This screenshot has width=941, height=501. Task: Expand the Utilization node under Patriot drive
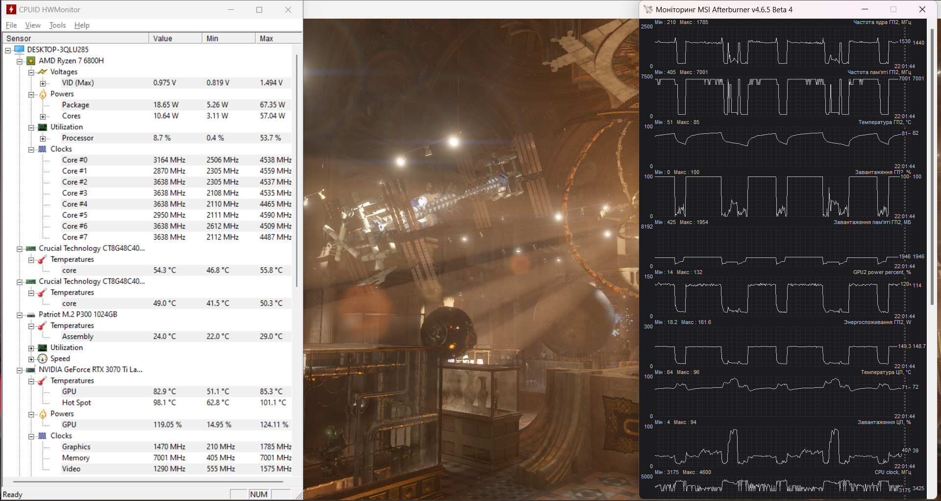click(x=31, y=348)
